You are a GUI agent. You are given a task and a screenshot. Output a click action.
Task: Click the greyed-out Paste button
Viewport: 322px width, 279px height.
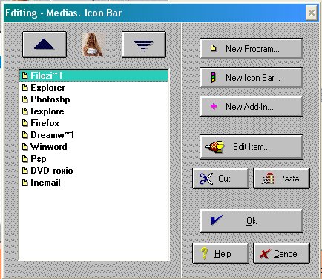(281, 179)
